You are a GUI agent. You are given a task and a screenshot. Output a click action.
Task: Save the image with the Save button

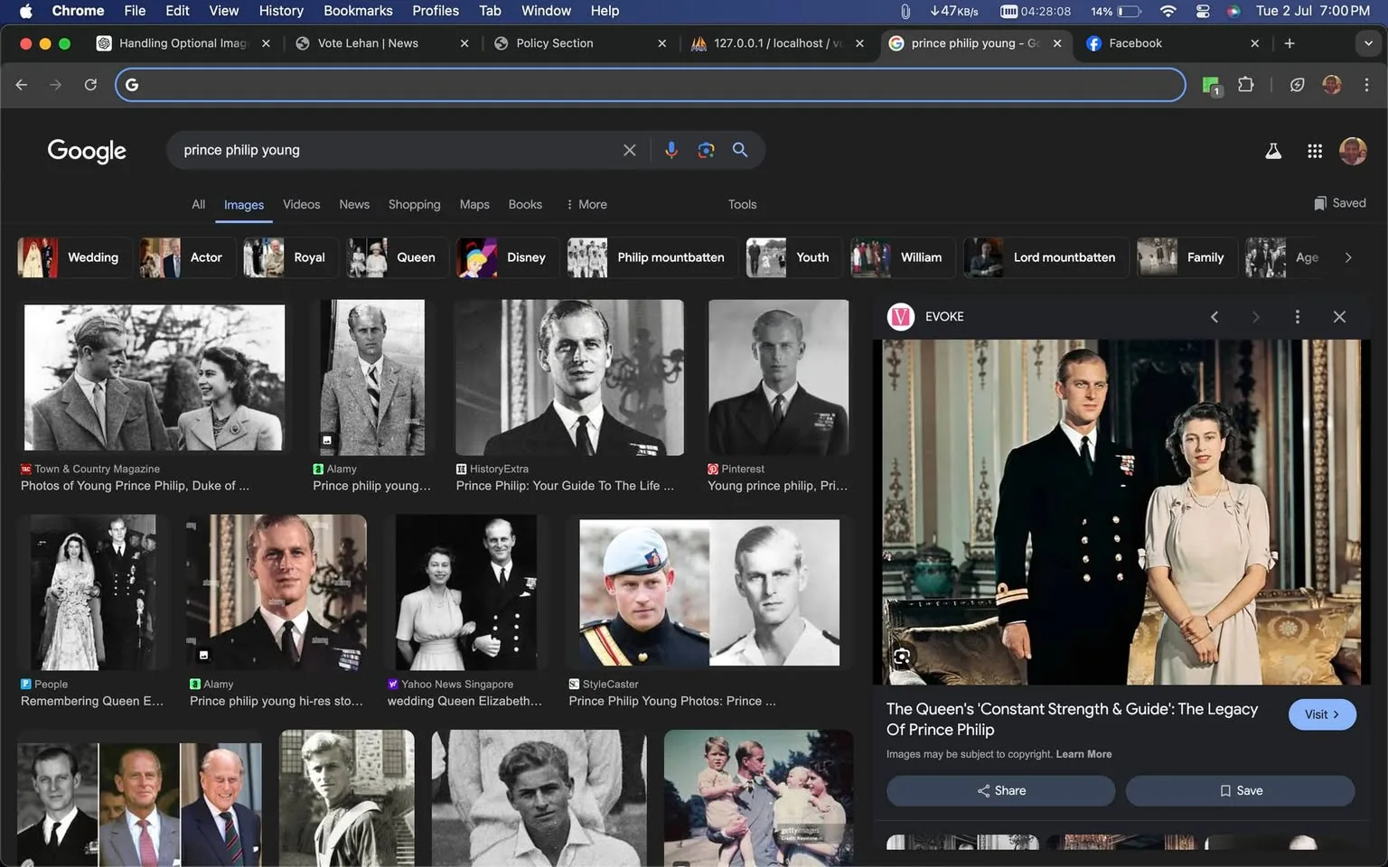[x=1240, y=791]
